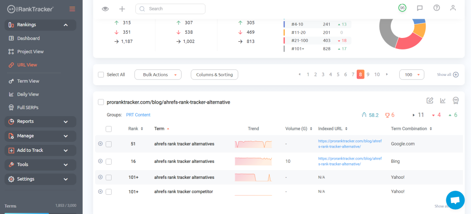The height and width of the screenshot is (214, 471).
Task: Click the #21-100 ranking row
Action: (x=317, y=41)
